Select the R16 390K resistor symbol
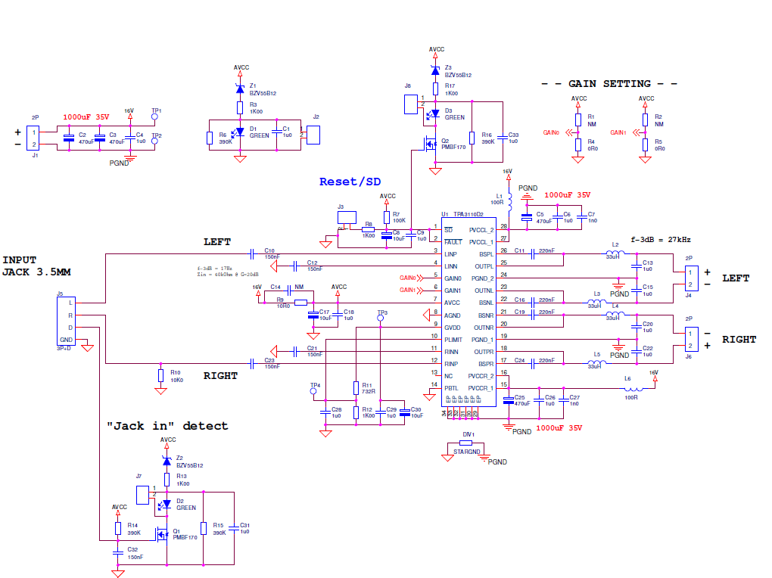 (472, 138)
